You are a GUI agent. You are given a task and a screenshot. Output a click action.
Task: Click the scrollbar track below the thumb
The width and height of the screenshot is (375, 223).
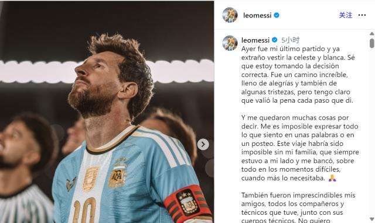[371, 133]
